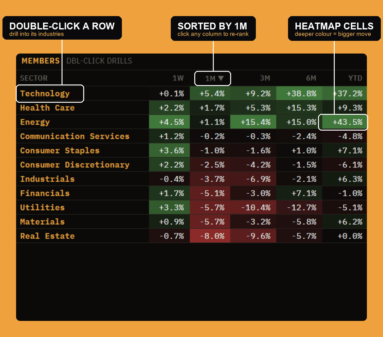Click Real Estate's 3M cell -9.6%
The image size is (383, 337).
click(253, 236)
